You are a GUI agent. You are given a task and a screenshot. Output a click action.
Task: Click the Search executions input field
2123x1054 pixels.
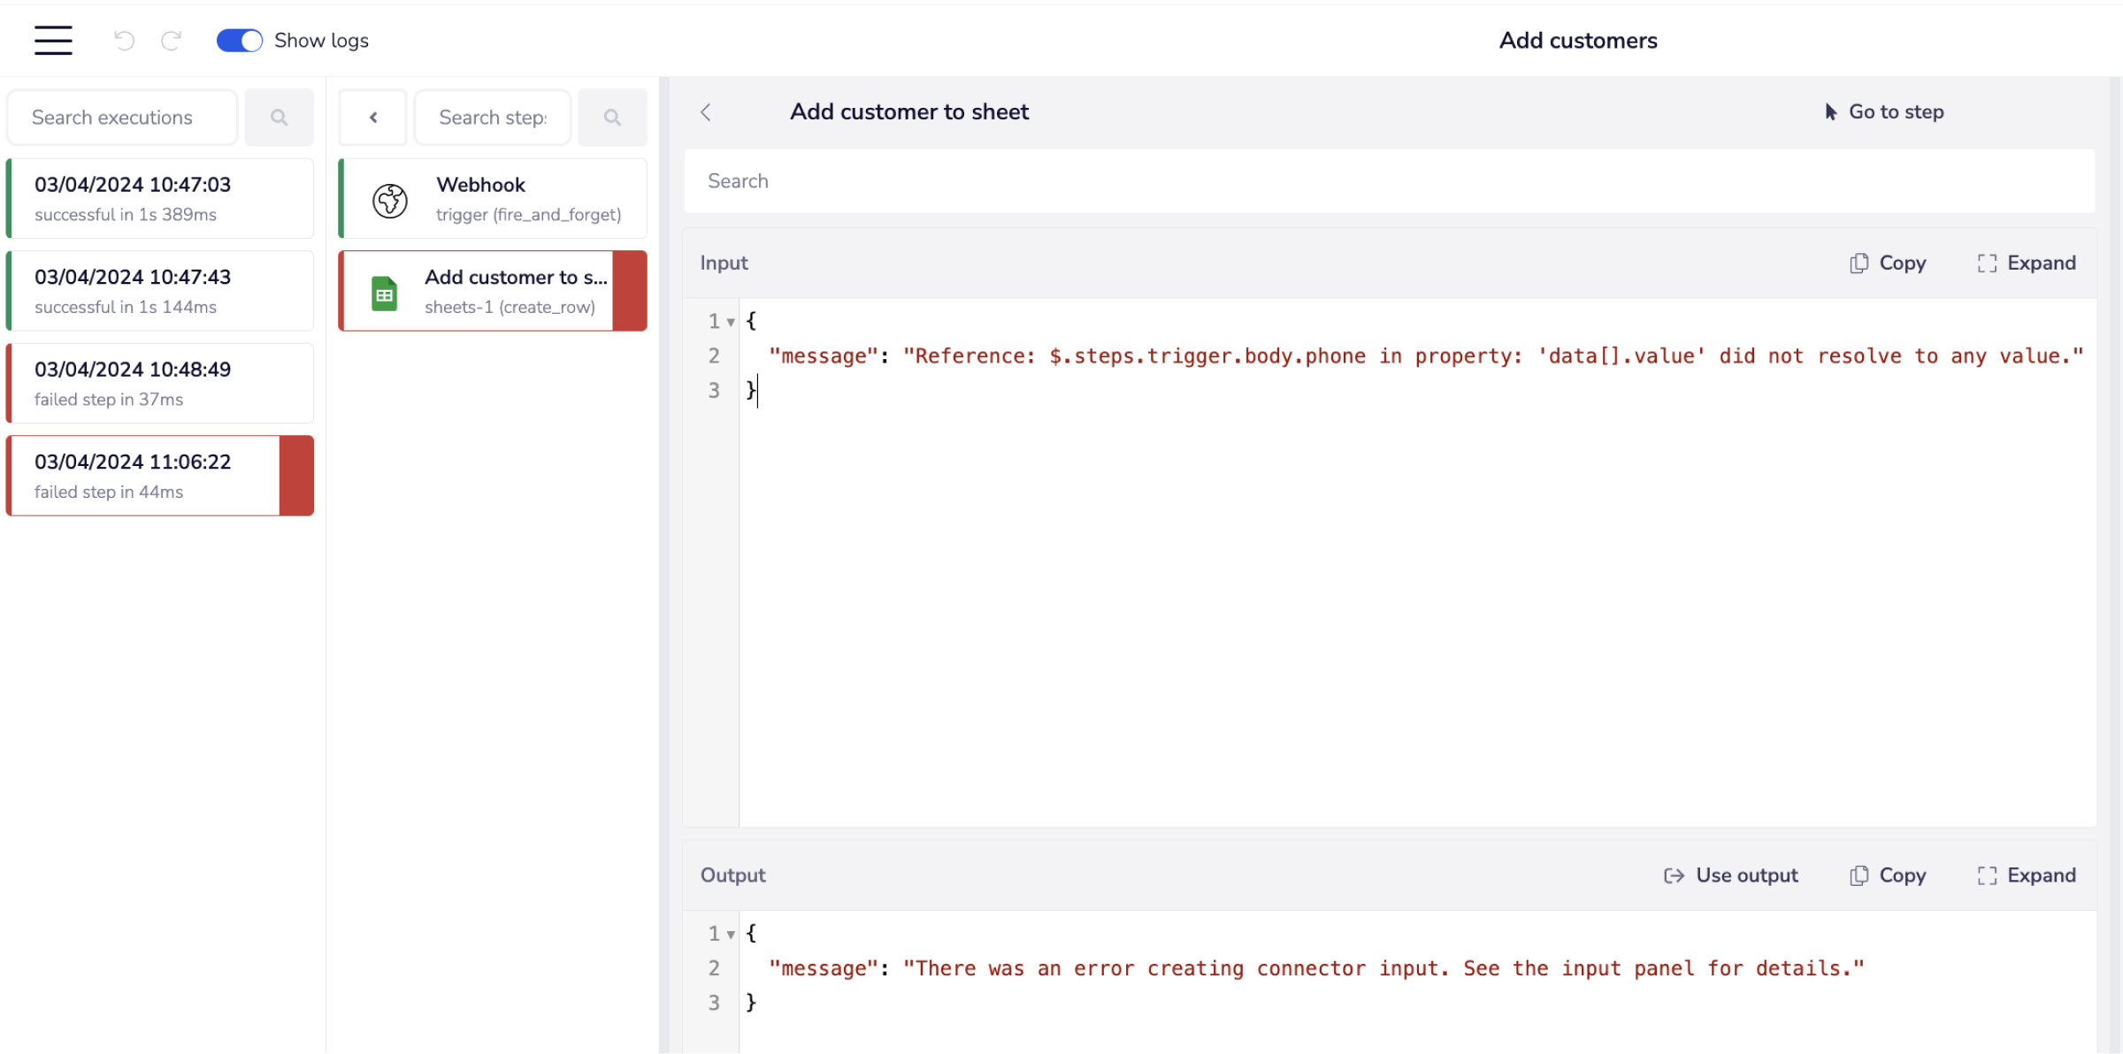pyautogui.click(x=122, y=118)
